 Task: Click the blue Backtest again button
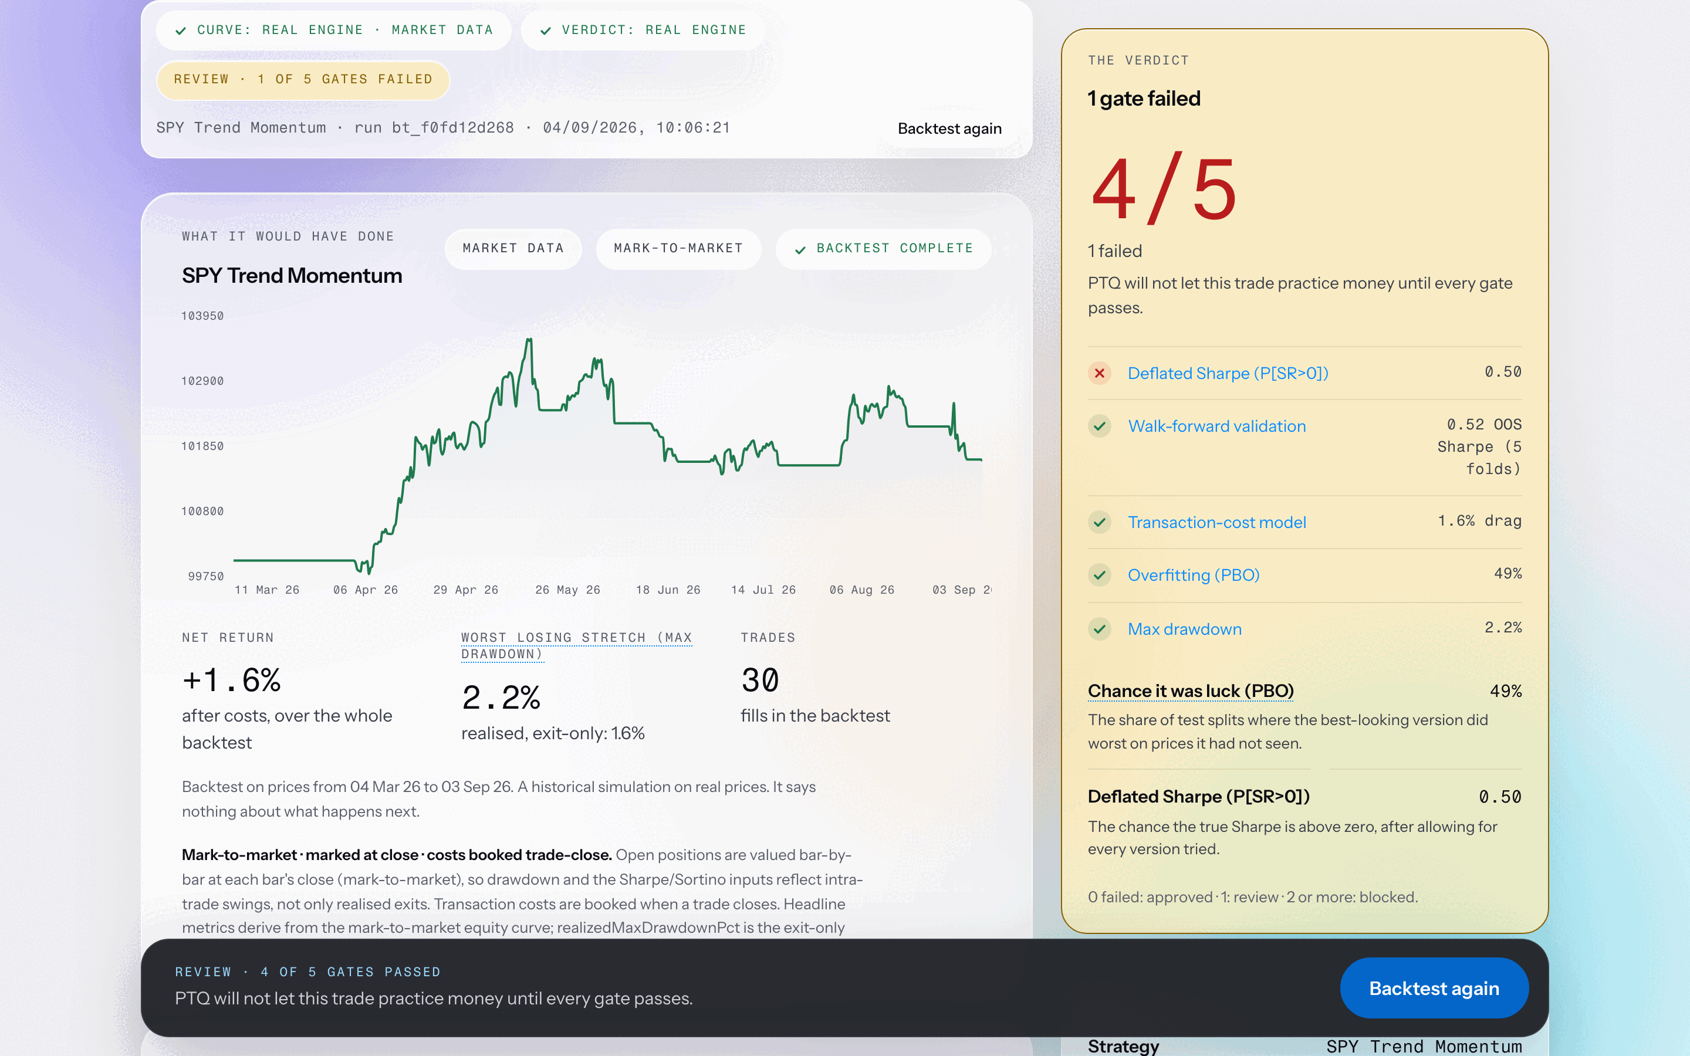[x=1434, y=989]
